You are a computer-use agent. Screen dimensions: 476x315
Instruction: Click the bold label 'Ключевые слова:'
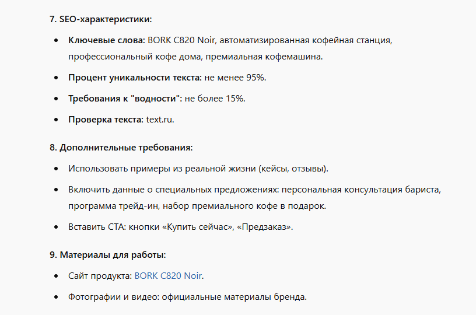107,40
